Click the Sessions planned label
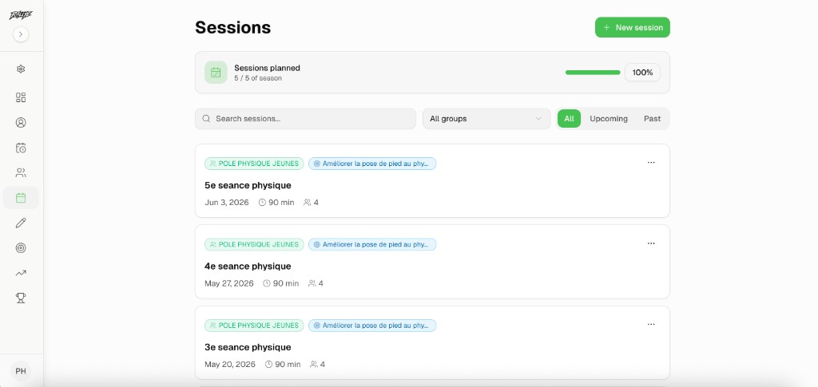The image size is (818, 387). [x=267, y=68]
